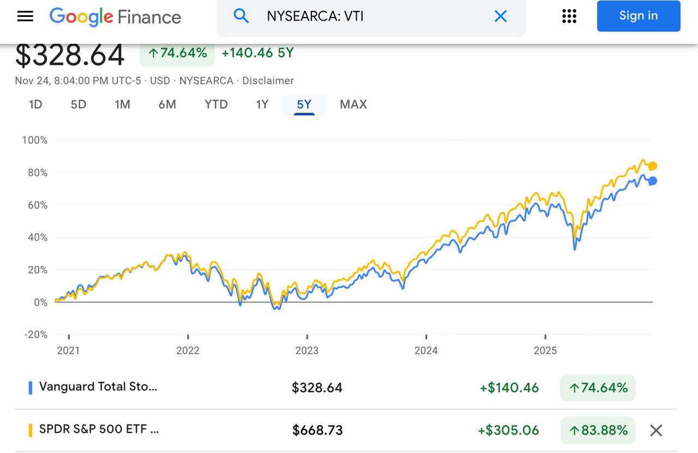This screenshot has height=453, width=698.
Task: Show the YTD chart range
Action: click(x=216, y=105)
